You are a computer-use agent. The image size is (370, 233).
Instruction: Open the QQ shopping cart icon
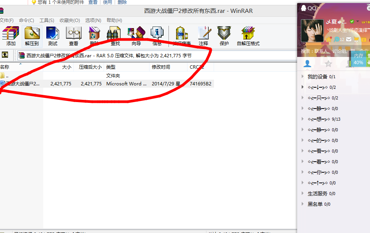pyautogui.click(x=356, y=39)
